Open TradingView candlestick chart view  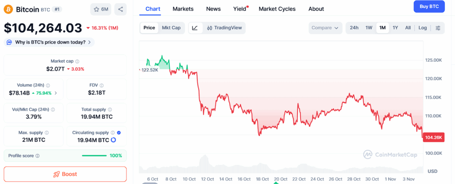[x=224, y=28]
